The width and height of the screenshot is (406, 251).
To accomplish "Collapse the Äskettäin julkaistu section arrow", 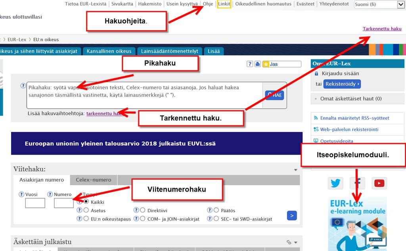I will (296, 242).
